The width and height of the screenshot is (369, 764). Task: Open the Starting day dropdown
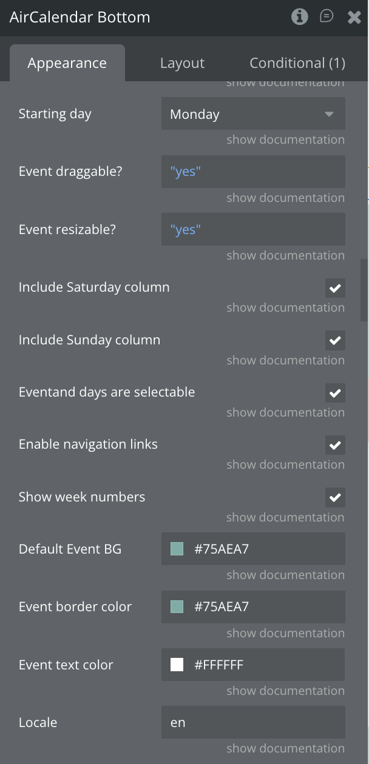click(x=253, y=114)
